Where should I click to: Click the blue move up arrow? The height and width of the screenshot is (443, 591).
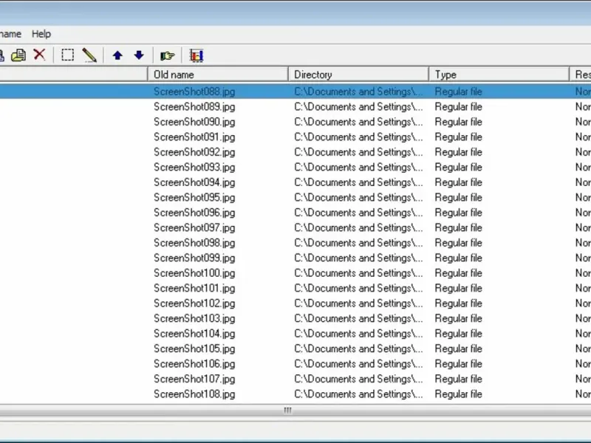point(117,55)
